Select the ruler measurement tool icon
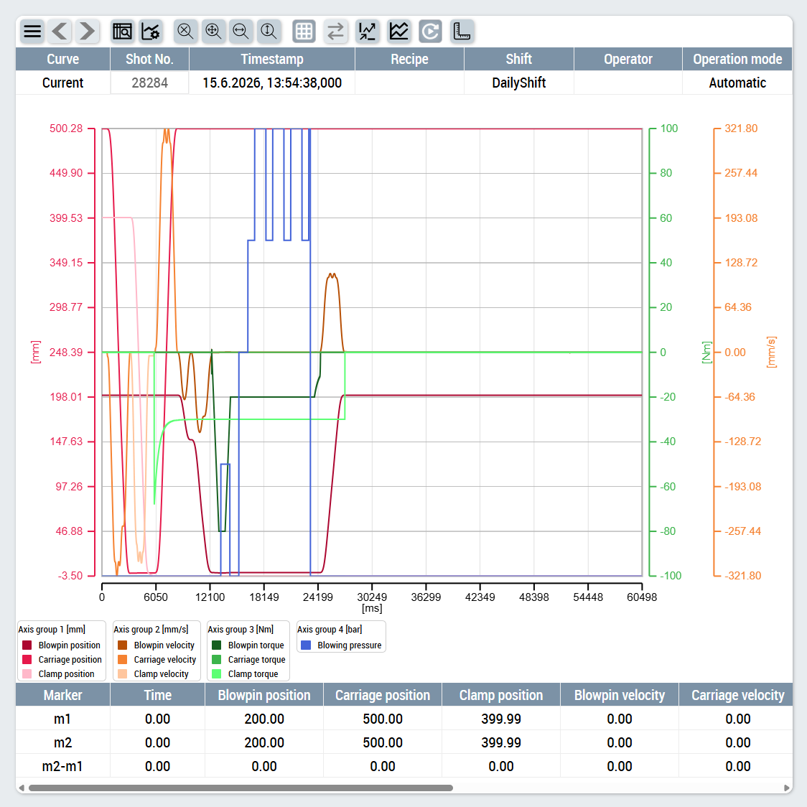This screenshot has width=807, height=807. 462,32
